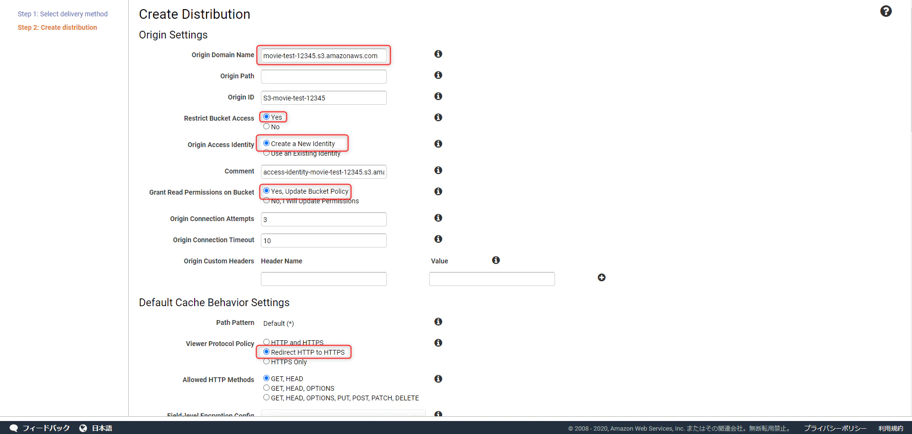Show info for Origin Connection Attempts
The width and height of the screenshot is (912, 434).
point(438,218)
